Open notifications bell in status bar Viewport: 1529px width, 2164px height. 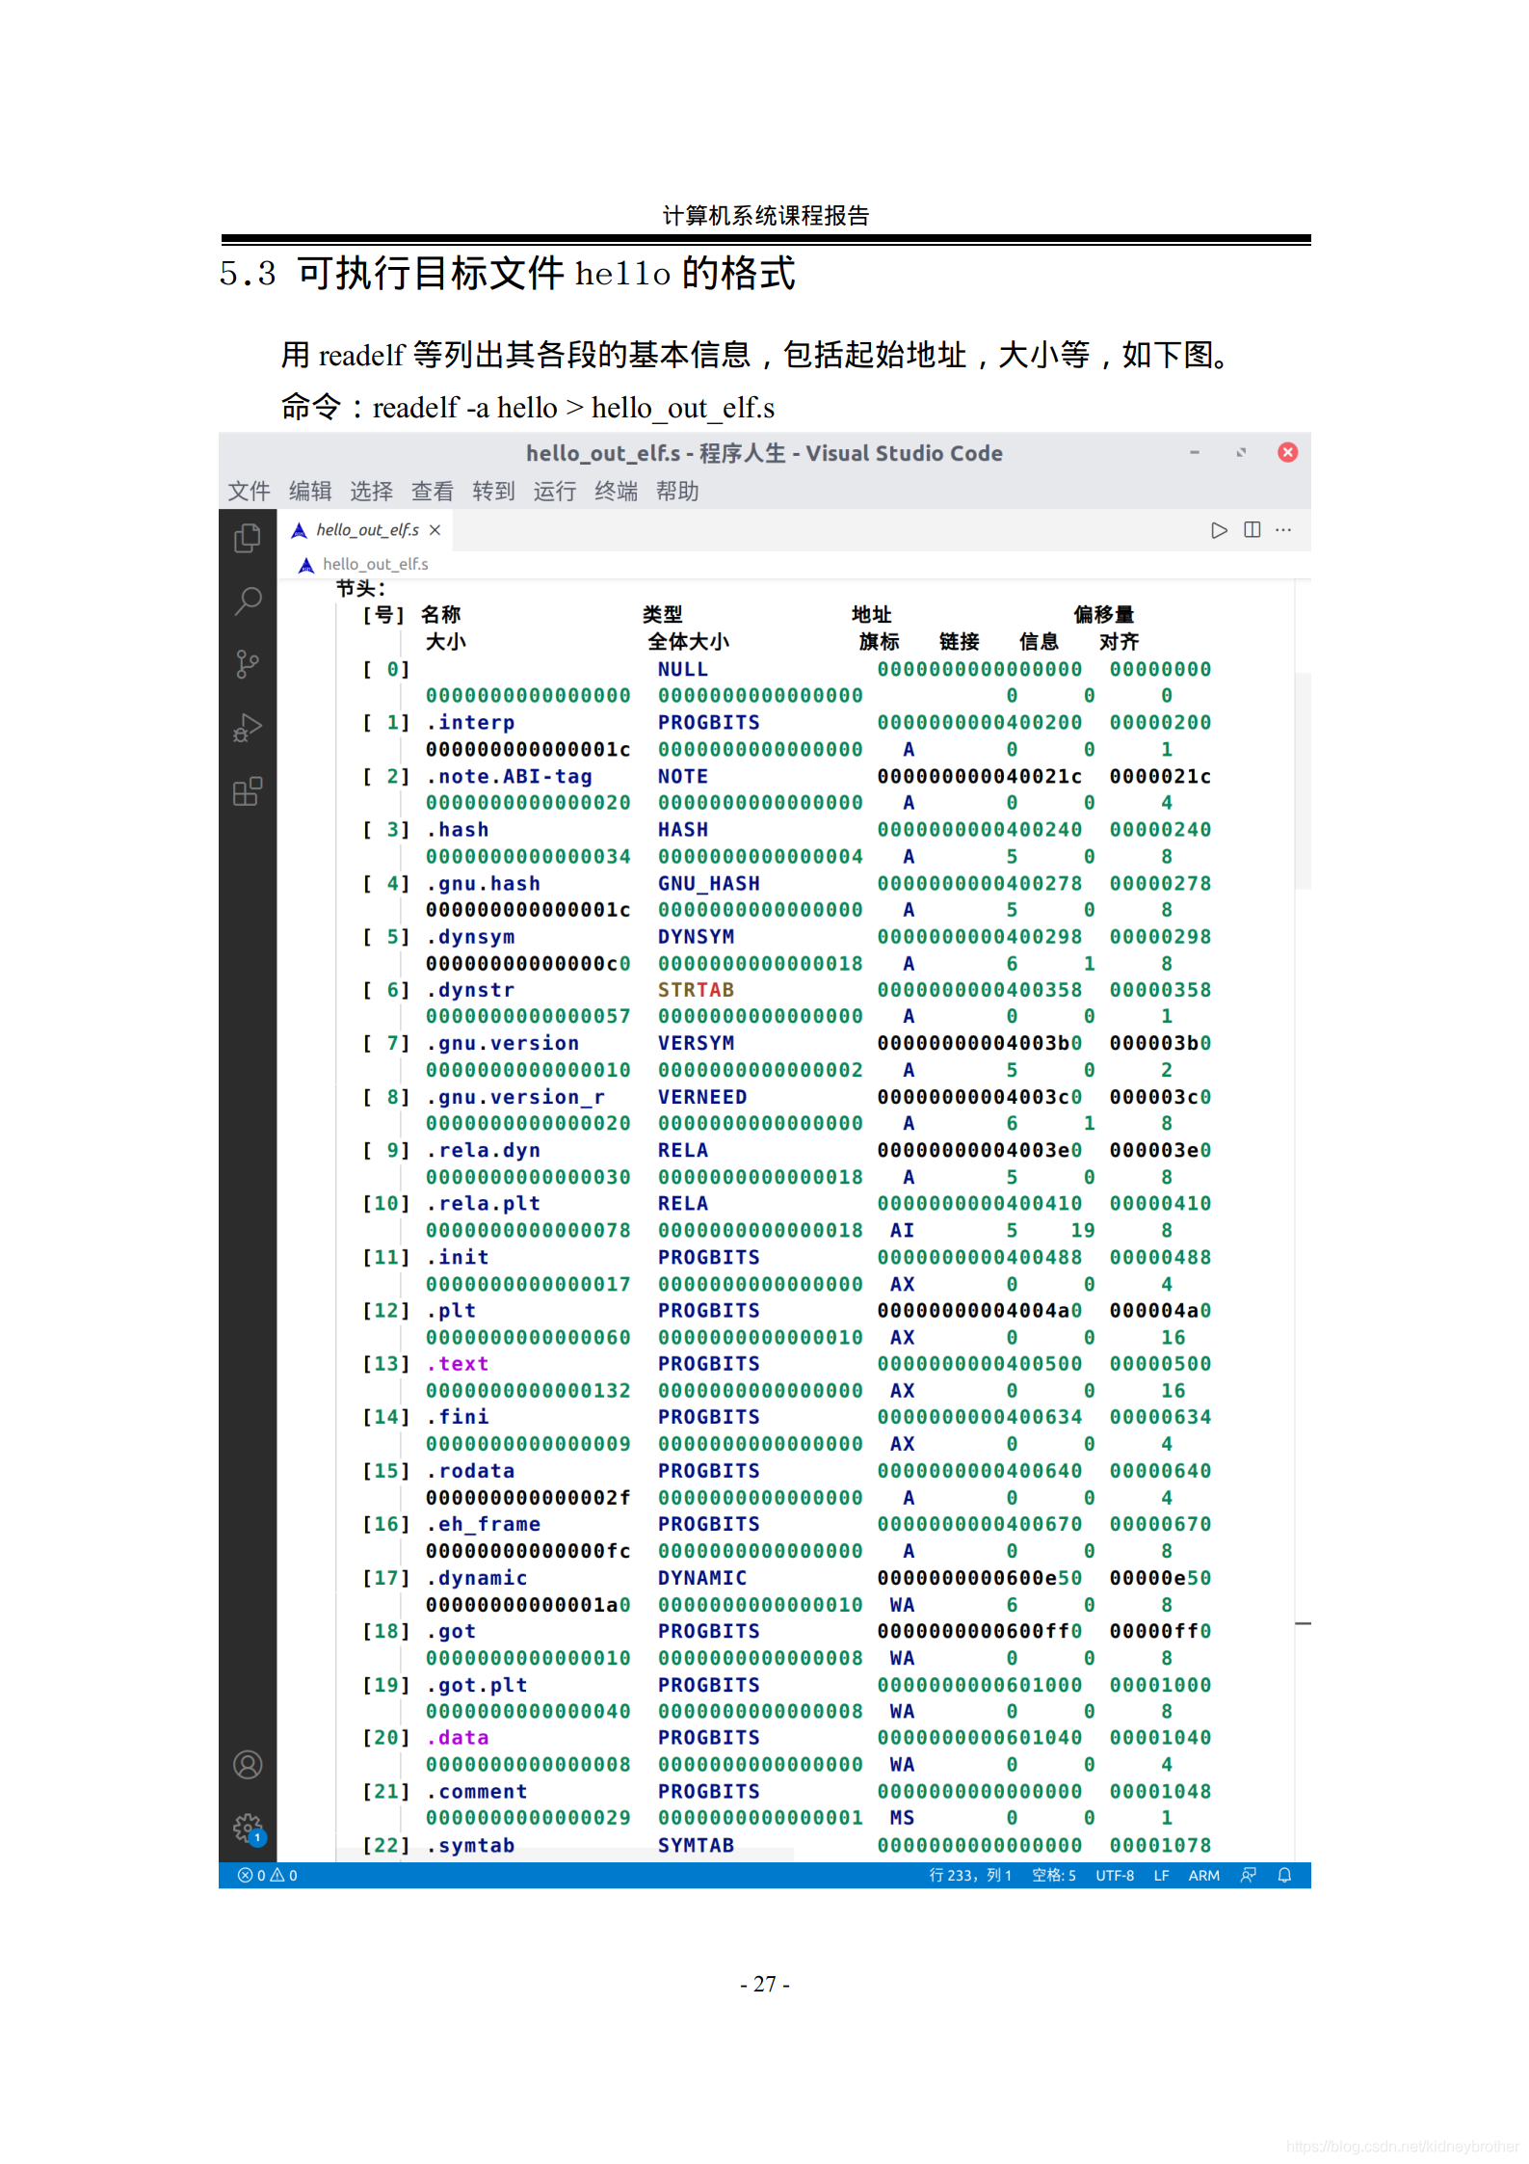coord(1284,1875)
